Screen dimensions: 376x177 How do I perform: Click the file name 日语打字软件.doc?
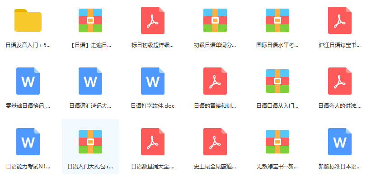coord(153,105)
